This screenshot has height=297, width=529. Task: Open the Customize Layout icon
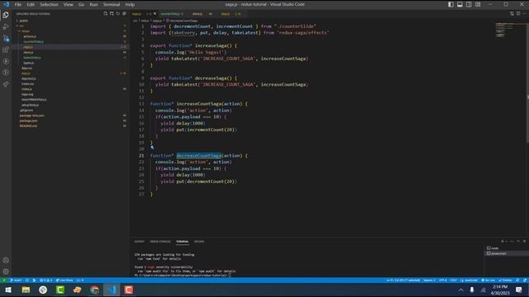[478, 4]
